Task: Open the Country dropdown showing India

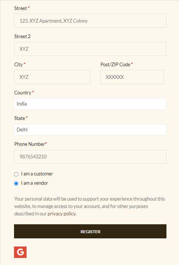Action: 90,104
